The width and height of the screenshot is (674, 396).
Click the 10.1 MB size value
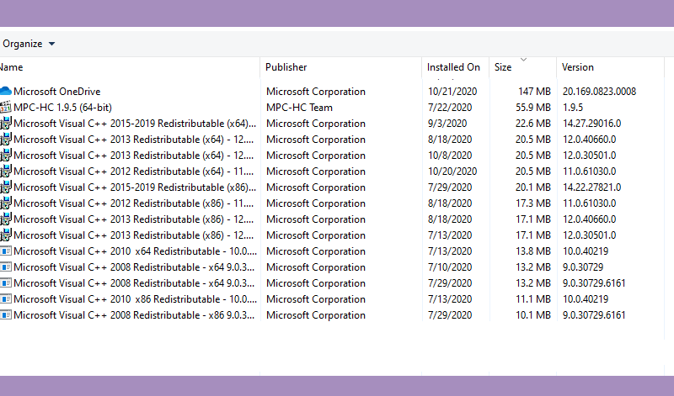[x=533, y=315]
